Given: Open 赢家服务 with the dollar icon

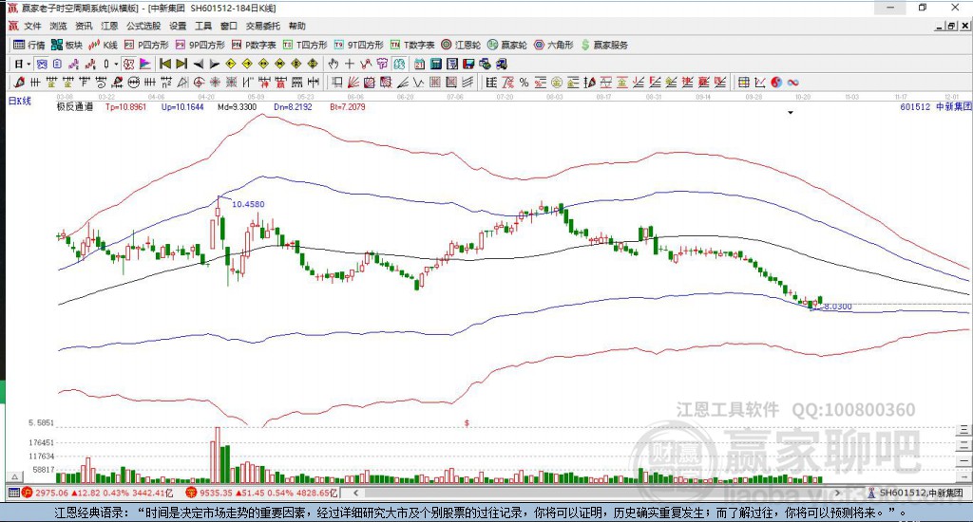Looking at the screenshot, I should [x=604, y=45].
